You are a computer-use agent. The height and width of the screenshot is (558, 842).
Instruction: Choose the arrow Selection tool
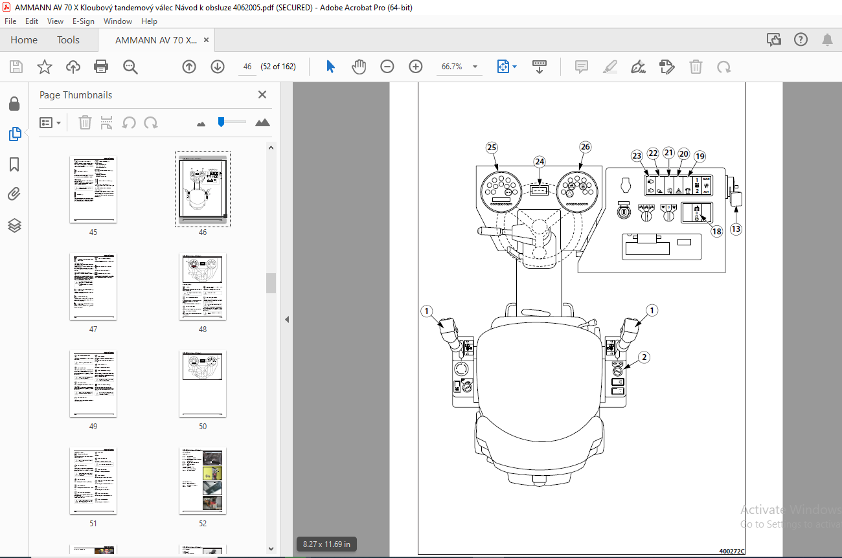330,67
